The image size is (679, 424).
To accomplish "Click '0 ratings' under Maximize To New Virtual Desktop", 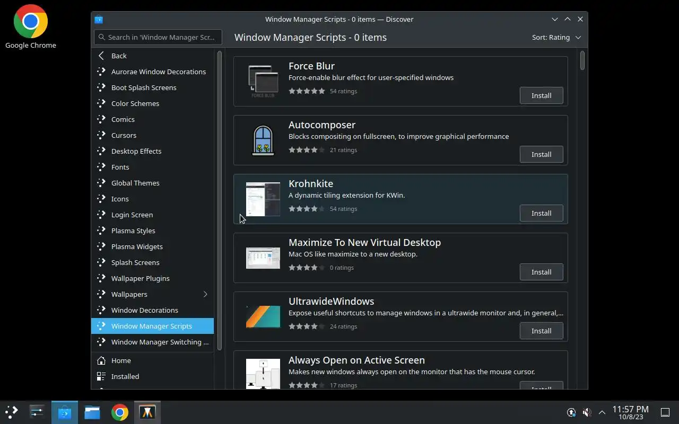I will [x=342, y=268].
